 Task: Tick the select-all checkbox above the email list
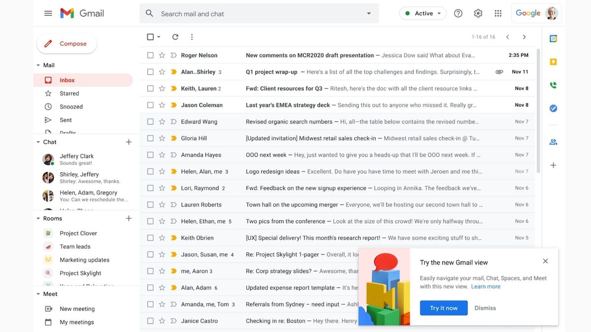pyautogui.click(x=150, y=36)
